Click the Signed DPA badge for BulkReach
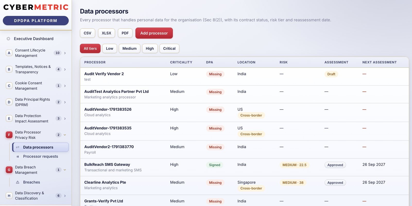The image size is (412, 206). pyautogui.click(x=214, y=165)
